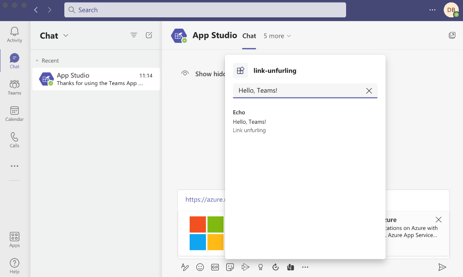Screen dimensions: 463x277
Task: Open the Activity feed in the sidebar
Action: [14, 35]
